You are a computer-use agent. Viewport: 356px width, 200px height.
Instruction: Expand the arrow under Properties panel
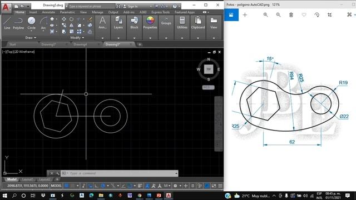click(x=150, y=38)
